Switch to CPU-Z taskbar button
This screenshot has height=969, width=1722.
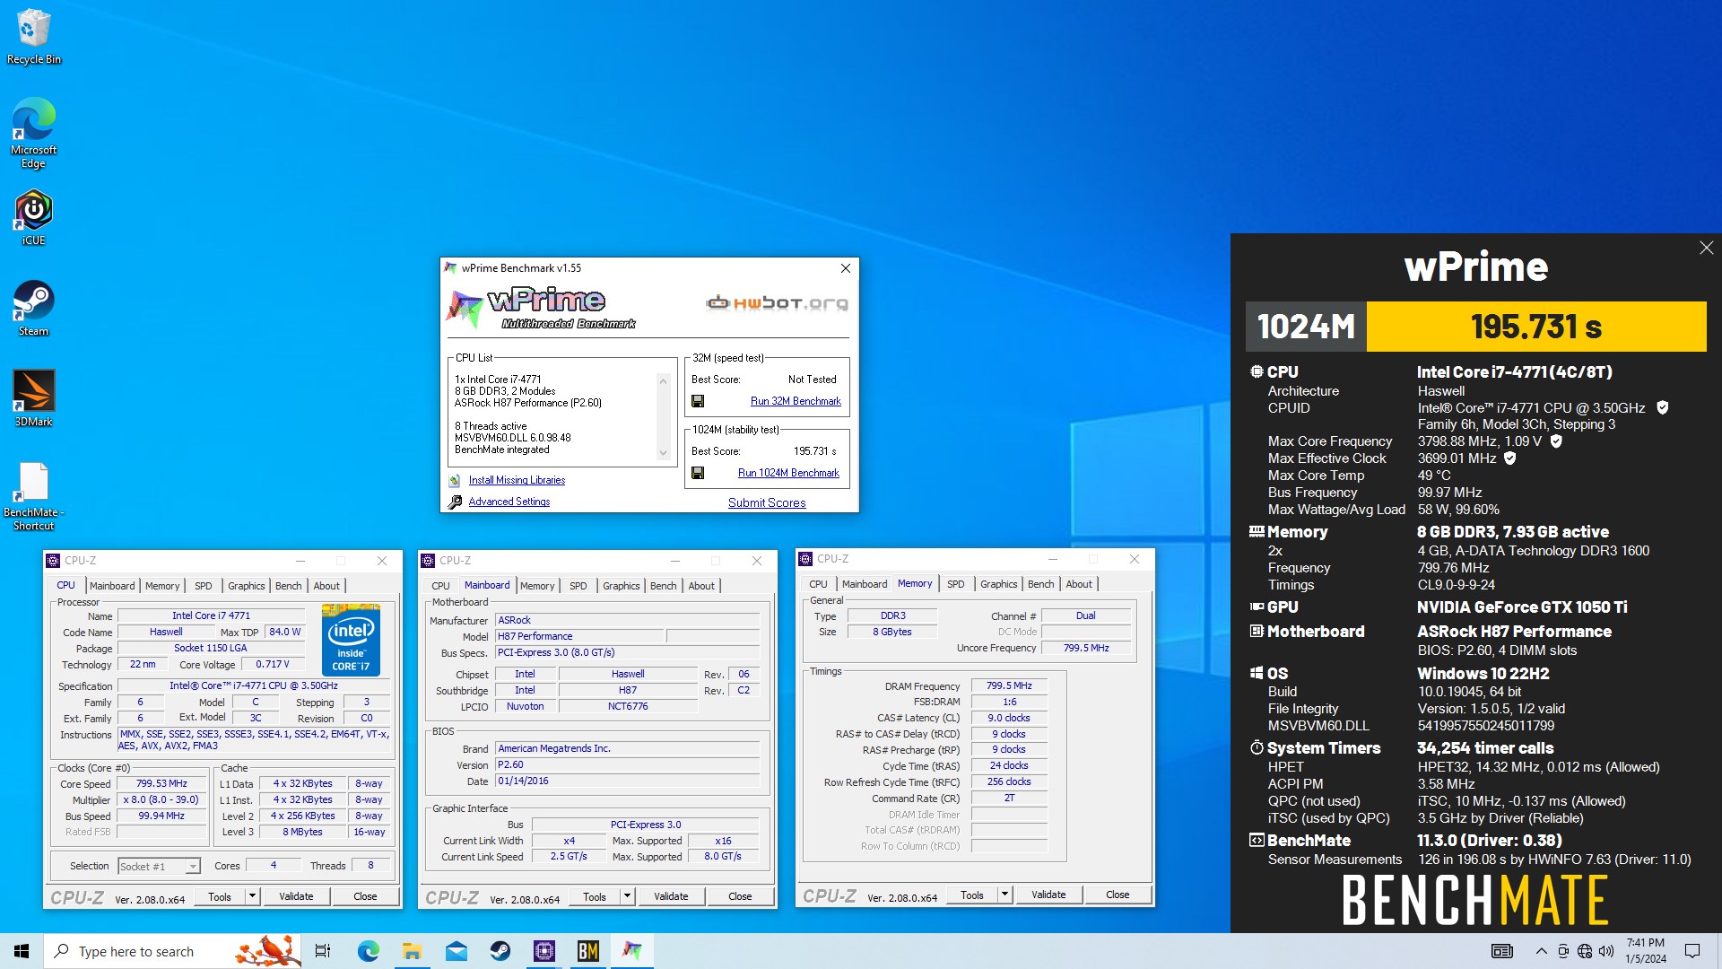point(544,951)
